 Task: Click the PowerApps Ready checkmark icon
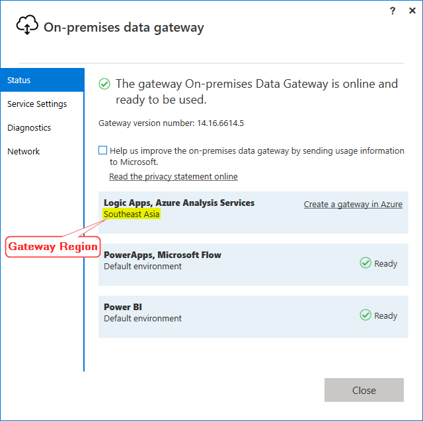[x=365, y=263]
